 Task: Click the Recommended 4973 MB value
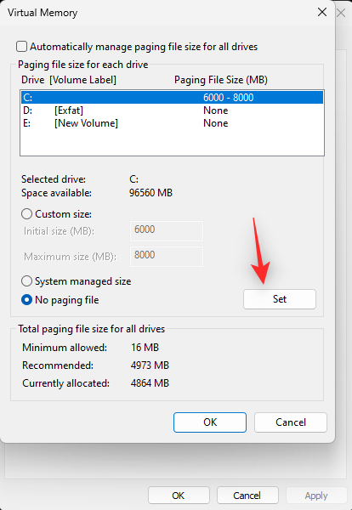150,365
